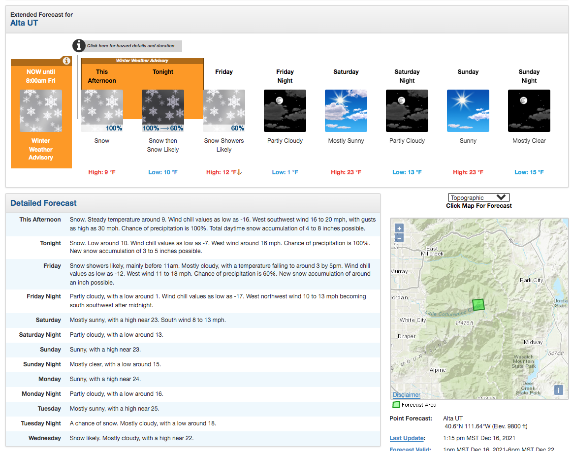Screen dimensions: 572x451
Task: Open the Topographic map type dropdown
Action: [478, 197]
